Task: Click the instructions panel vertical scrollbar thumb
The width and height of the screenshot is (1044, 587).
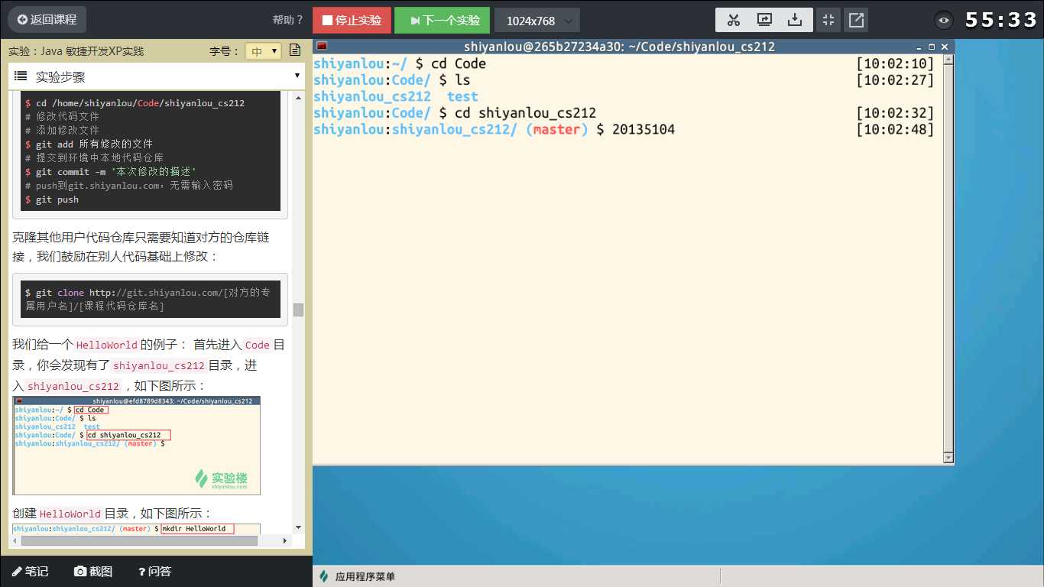Action: coord(298,310)
